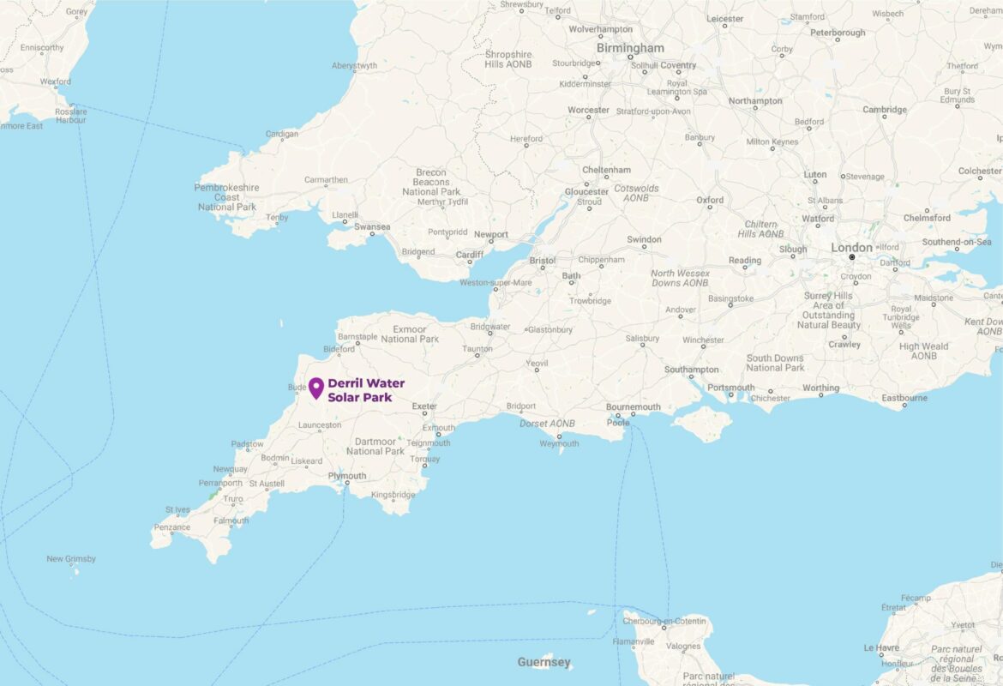Click the Plymouth city marker
The height and width of the screenshot is (686, 1003).
click(346, 483)
